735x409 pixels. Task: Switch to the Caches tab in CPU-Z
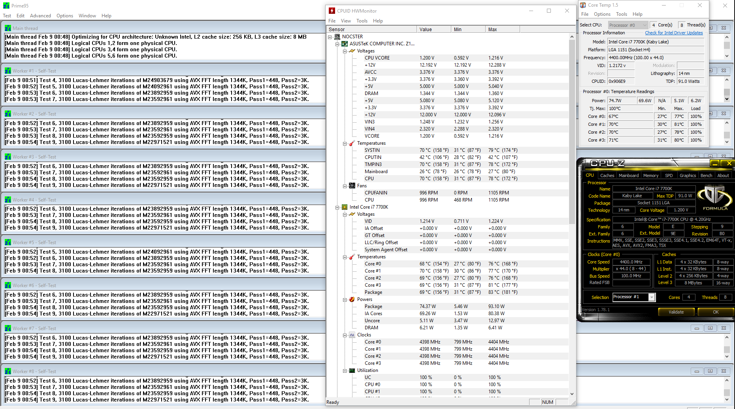tap(607, 176)
